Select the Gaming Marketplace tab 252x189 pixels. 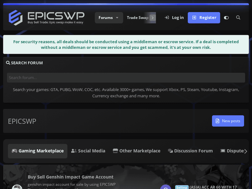pos(38,151)
